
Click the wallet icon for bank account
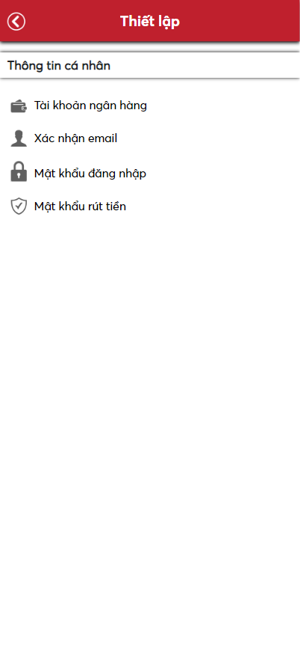click(x=19, y=106)
